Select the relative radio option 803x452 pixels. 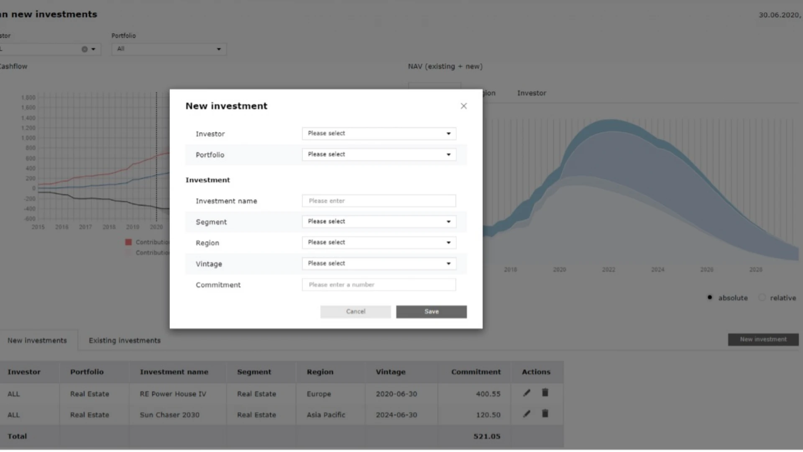point(762,298)
